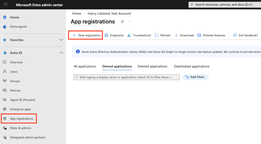Open the Deactivated applications tab
The width and height of the screenshot is (261, 144).
pos(191,66)
